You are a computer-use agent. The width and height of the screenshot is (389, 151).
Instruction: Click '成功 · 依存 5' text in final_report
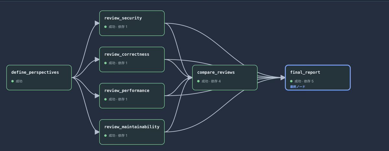pyautogui.click(x=304, y=81)
